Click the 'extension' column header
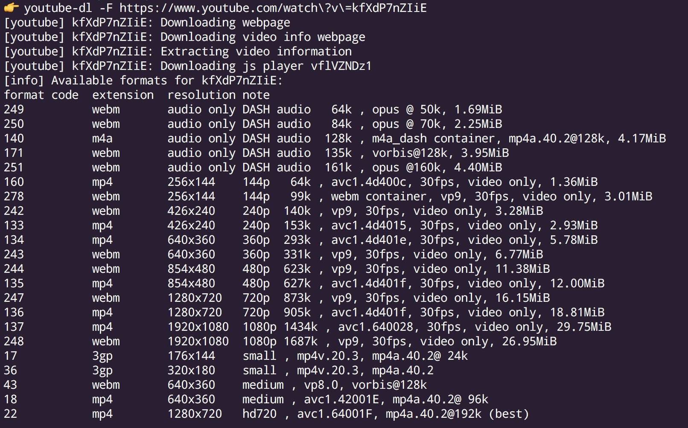The height and width of the screenshot is (428, 688). 123,95
